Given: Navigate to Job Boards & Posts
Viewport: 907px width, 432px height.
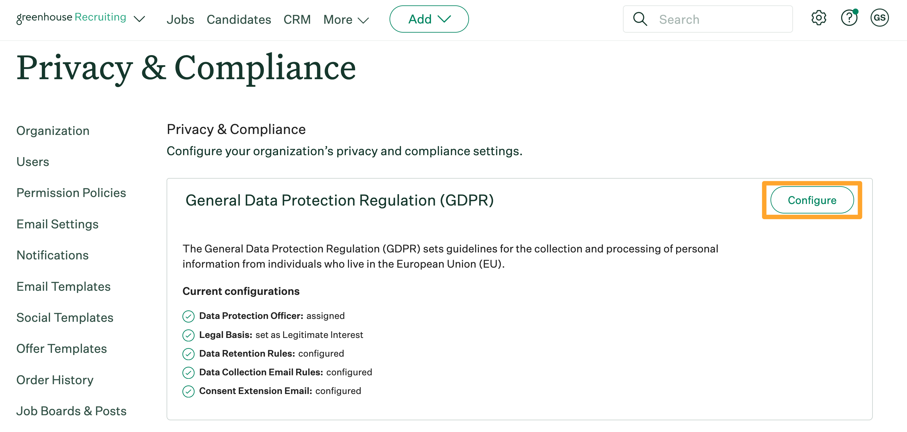Looking at the screenshot, I should click(72, 411).
